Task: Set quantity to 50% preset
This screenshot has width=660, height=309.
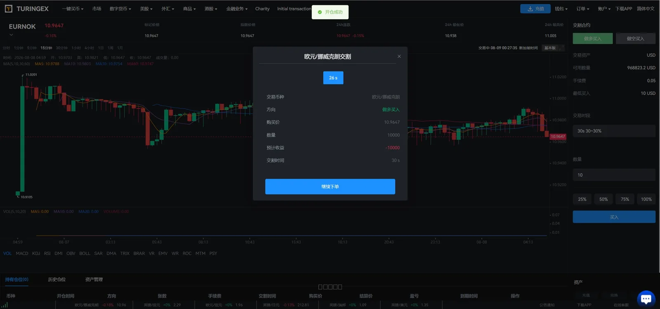Action: click(603, 199)
